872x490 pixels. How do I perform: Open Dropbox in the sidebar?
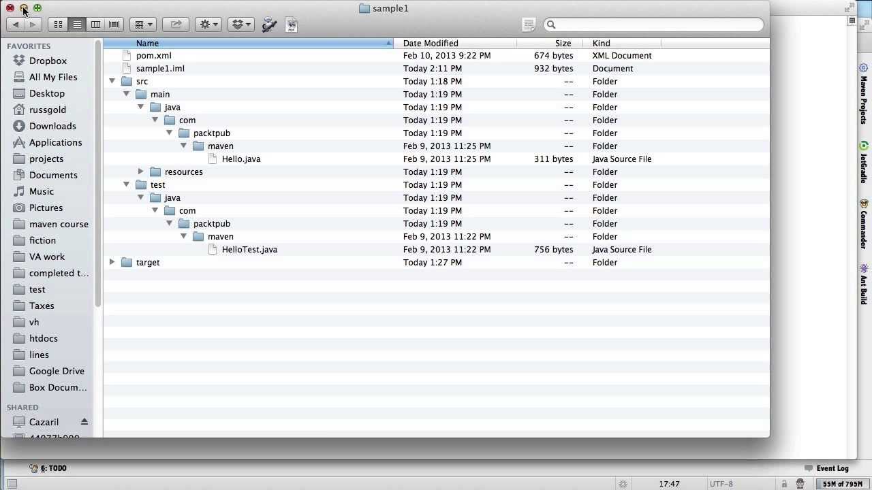[48, 61]
